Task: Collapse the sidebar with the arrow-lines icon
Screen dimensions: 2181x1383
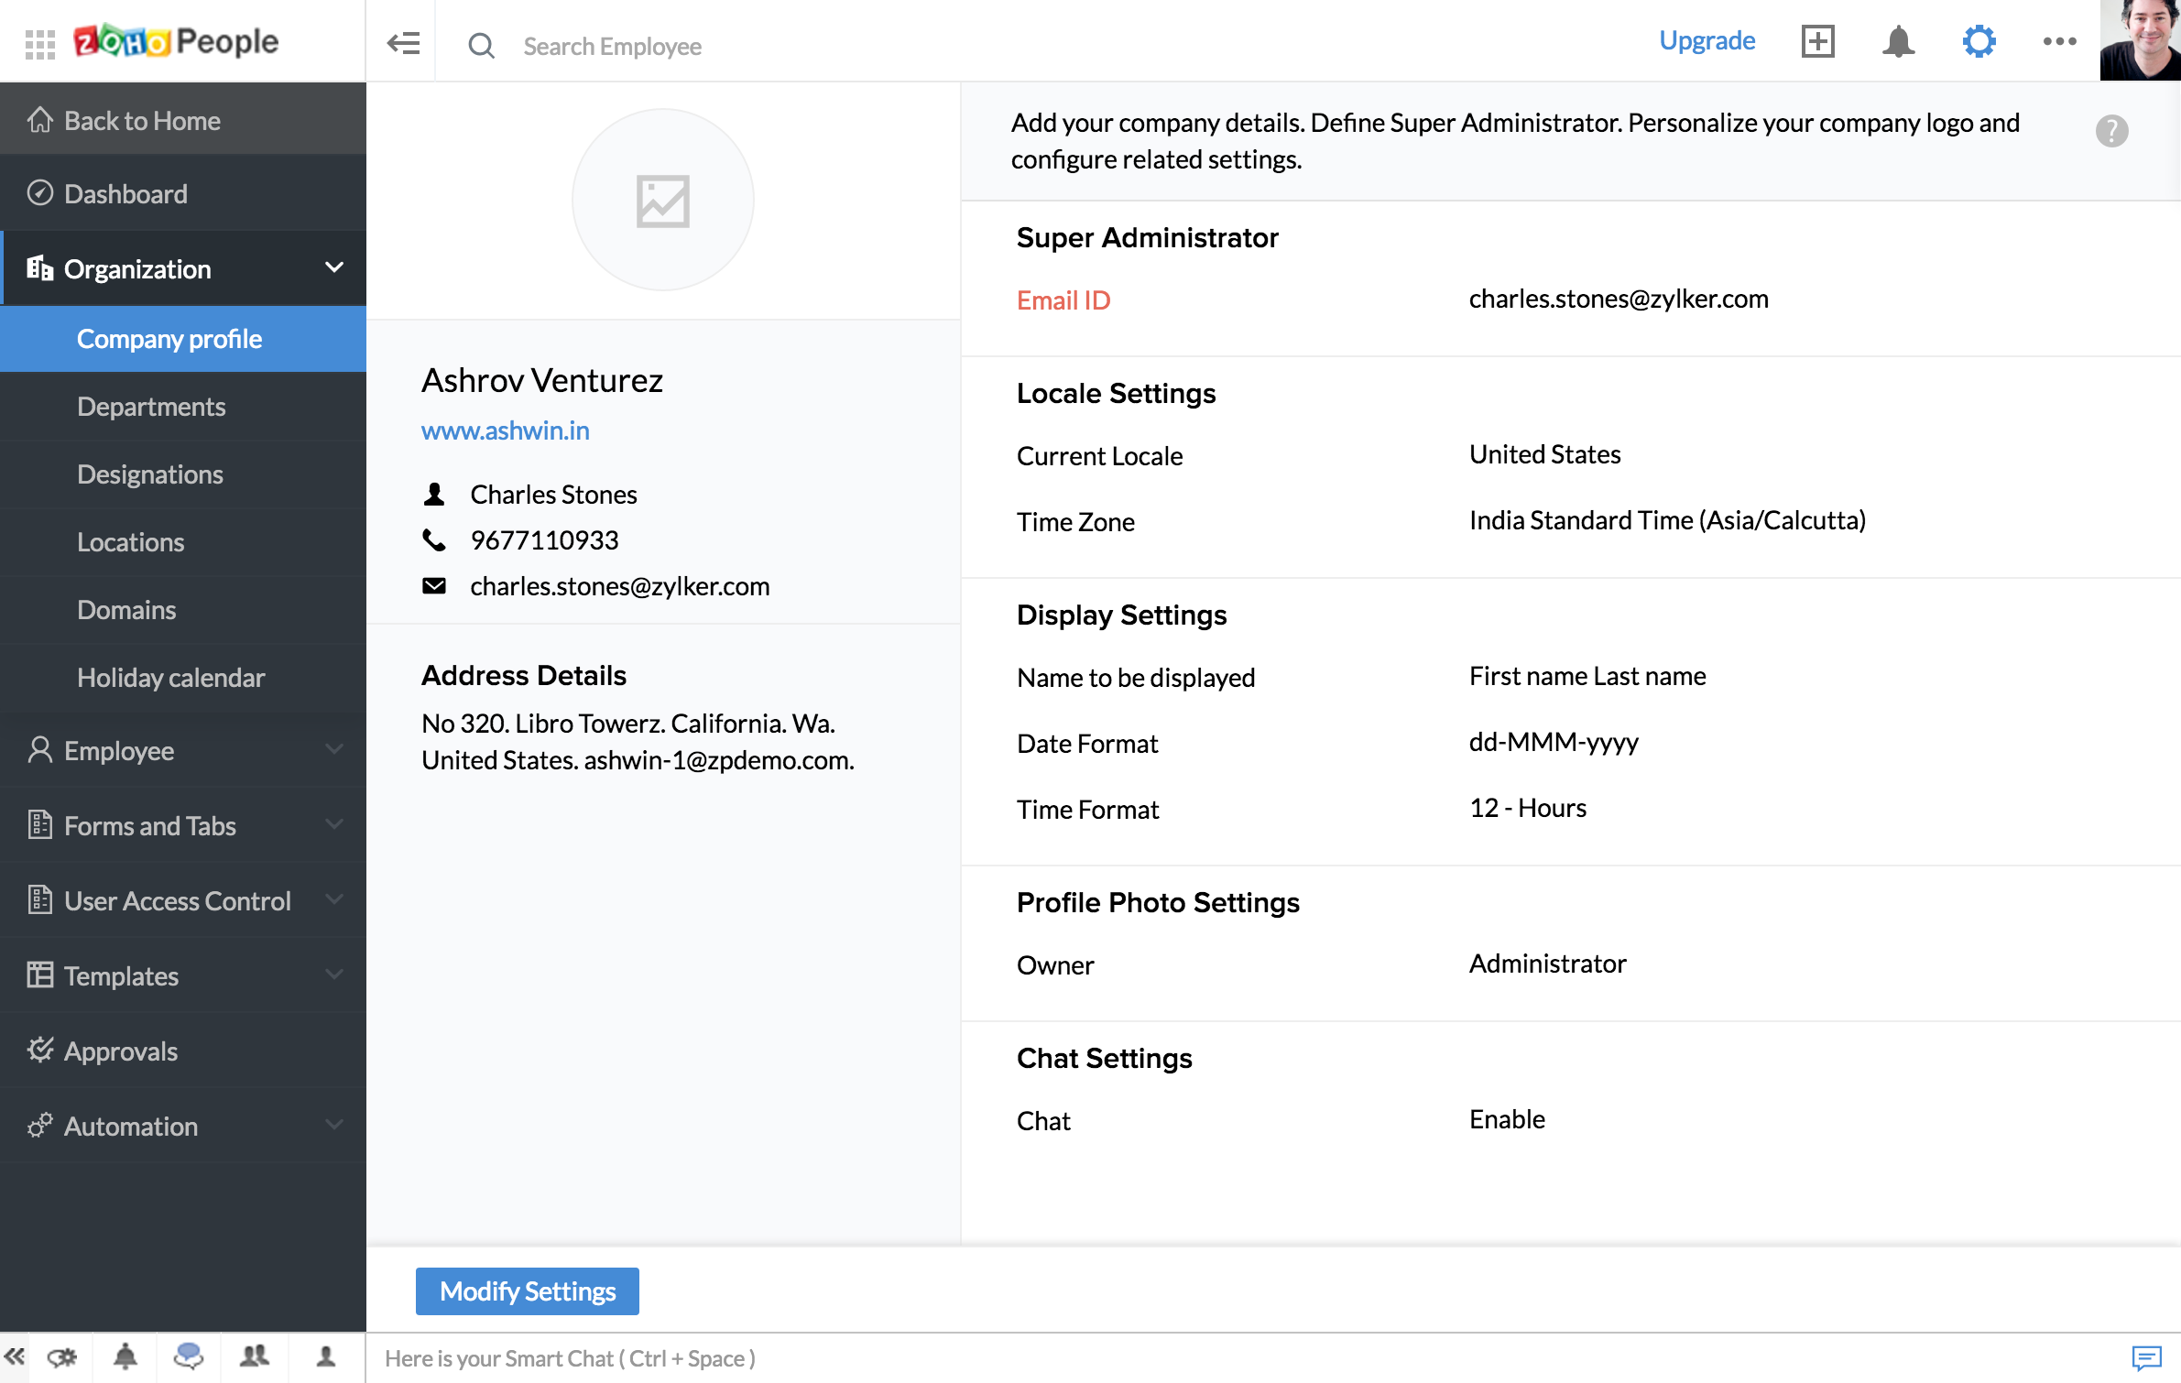Action: pyautogui.click(x=403, y=43)
